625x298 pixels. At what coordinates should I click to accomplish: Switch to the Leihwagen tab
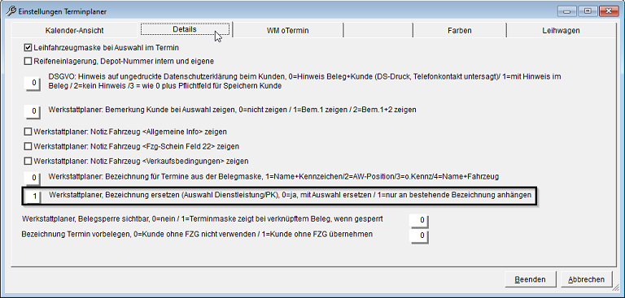click(x=561, y=30)
